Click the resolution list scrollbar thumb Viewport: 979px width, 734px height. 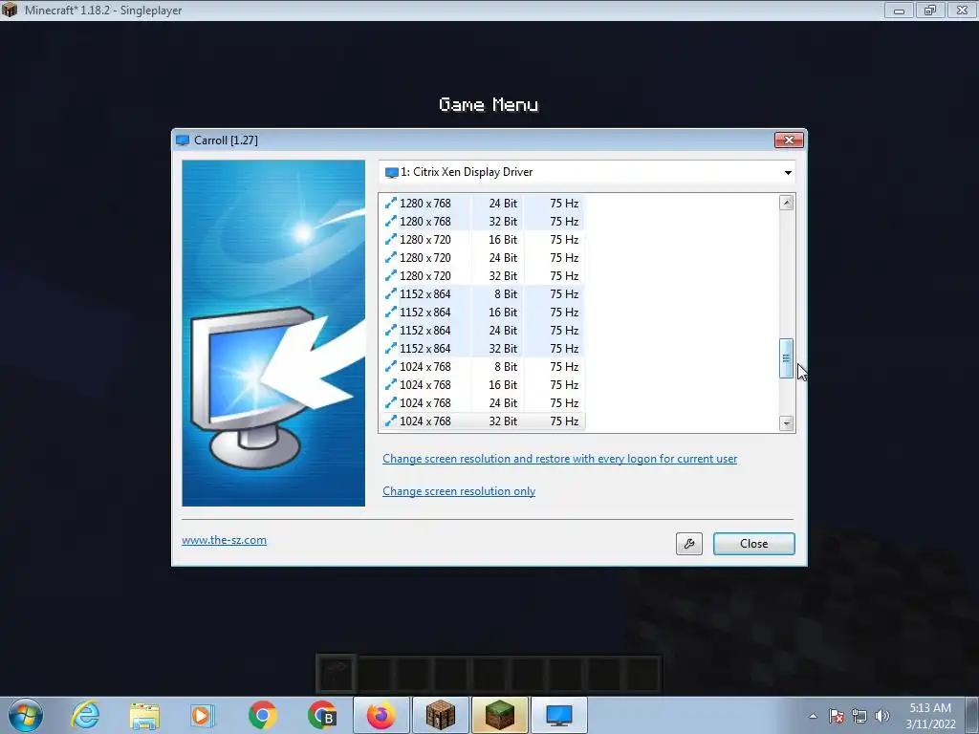click(786, 358)
